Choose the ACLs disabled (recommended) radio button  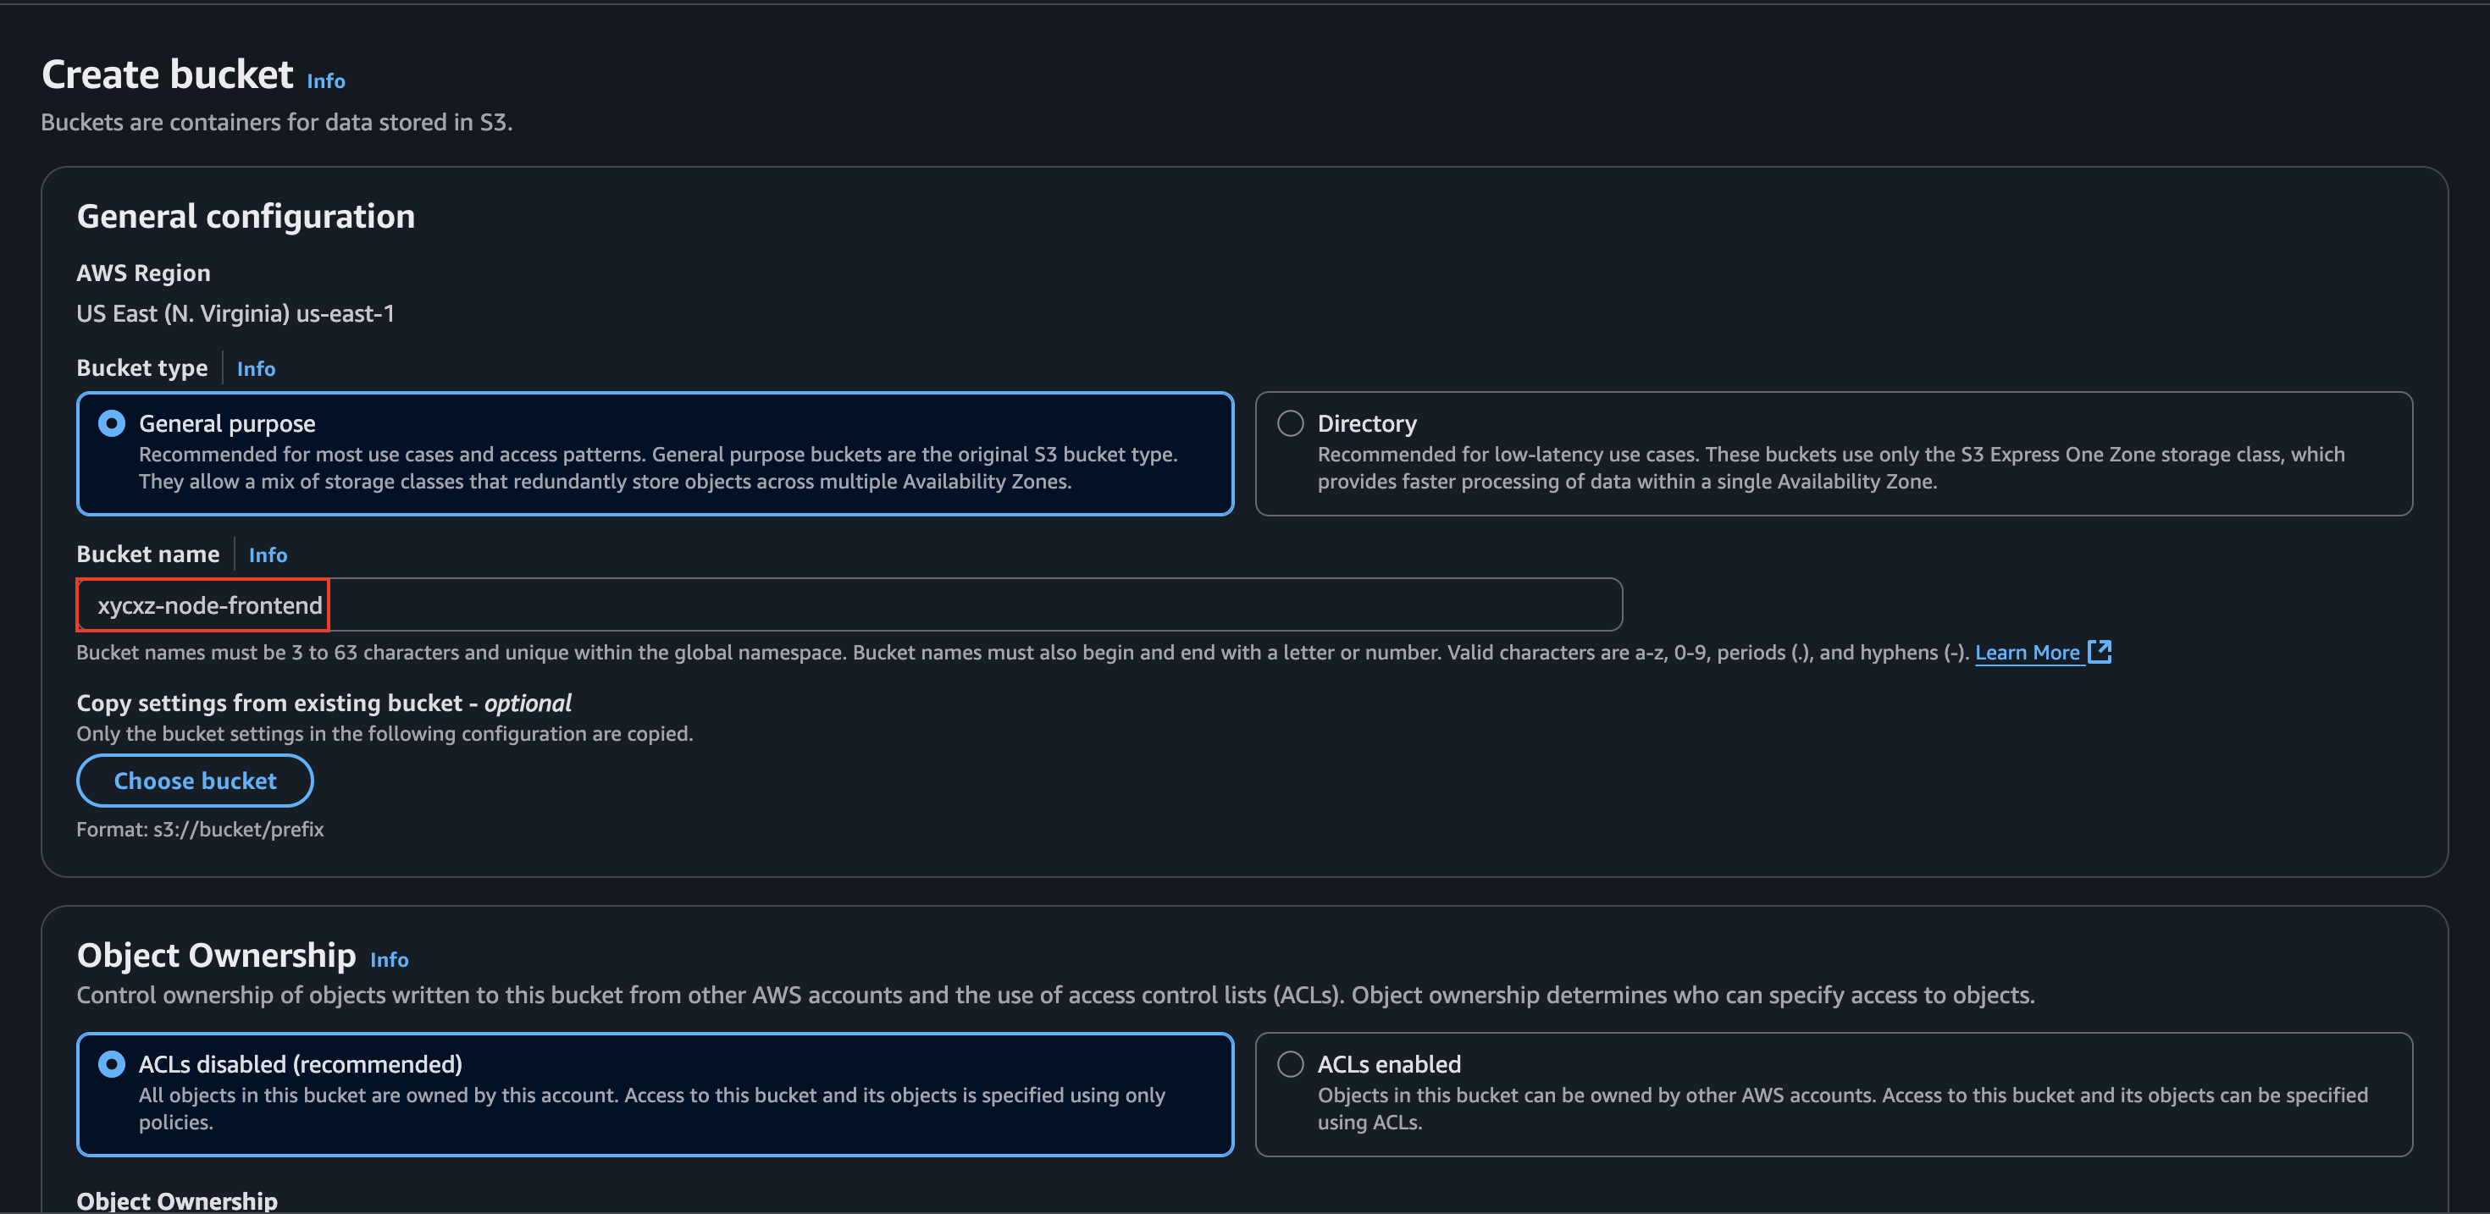112,1064
